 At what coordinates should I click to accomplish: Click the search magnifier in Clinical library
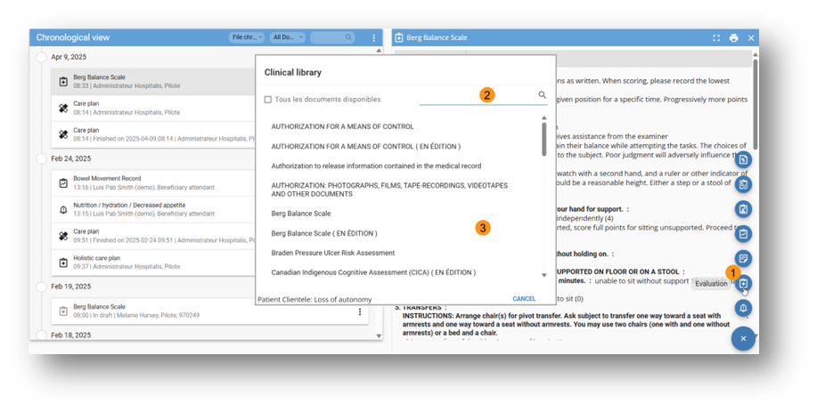coord(542,95)
